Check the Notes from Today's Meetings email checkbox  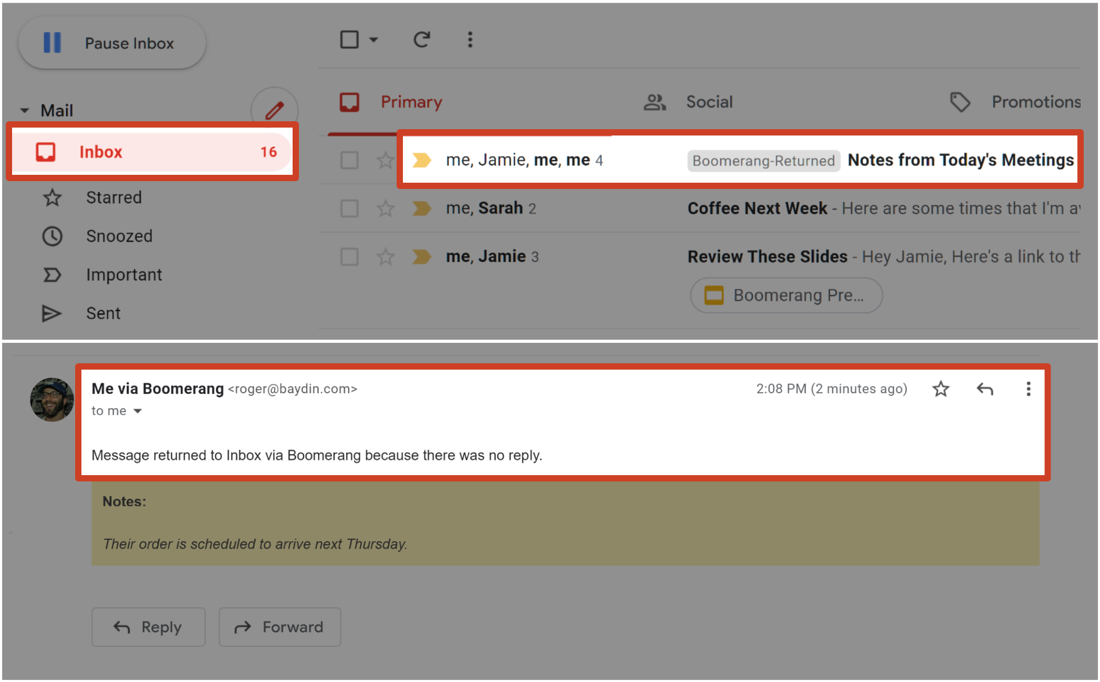[x=349, y=160]
